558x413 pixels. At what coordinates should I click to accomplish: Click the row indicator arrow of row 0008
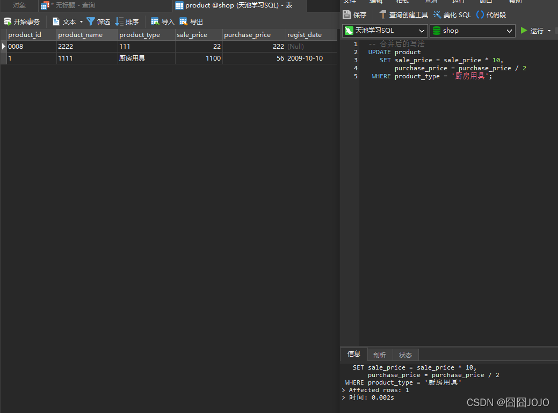pos(4,47)
